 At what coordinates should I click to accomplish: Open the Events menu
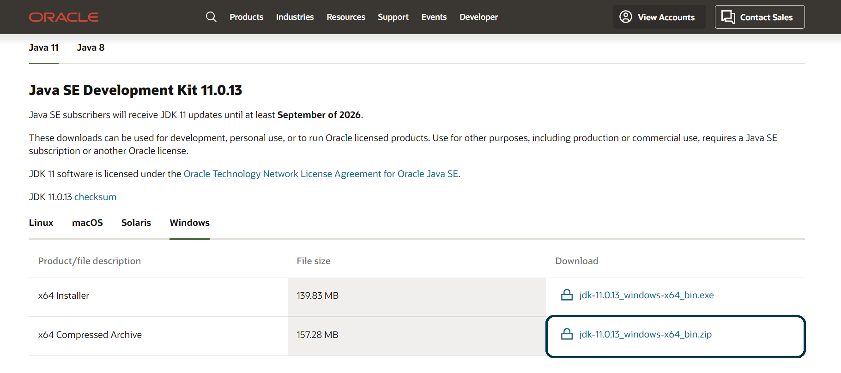(x=434, y=17)
